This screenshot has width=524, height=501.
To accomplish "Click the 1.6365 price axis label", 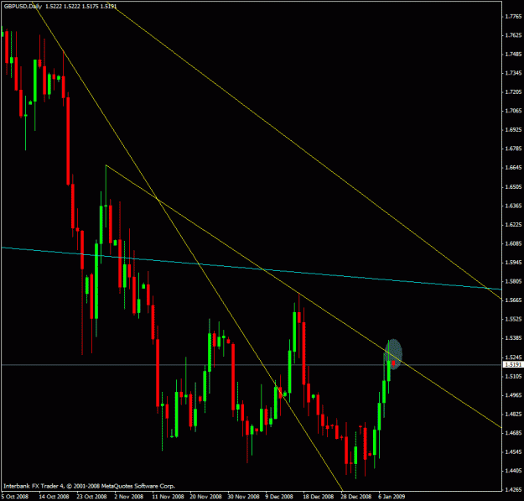I will coord(513,206).
